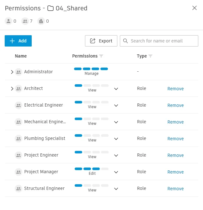Export the permissions list
The height and width of the screenshot is (210, 203).
pos(101,41)
